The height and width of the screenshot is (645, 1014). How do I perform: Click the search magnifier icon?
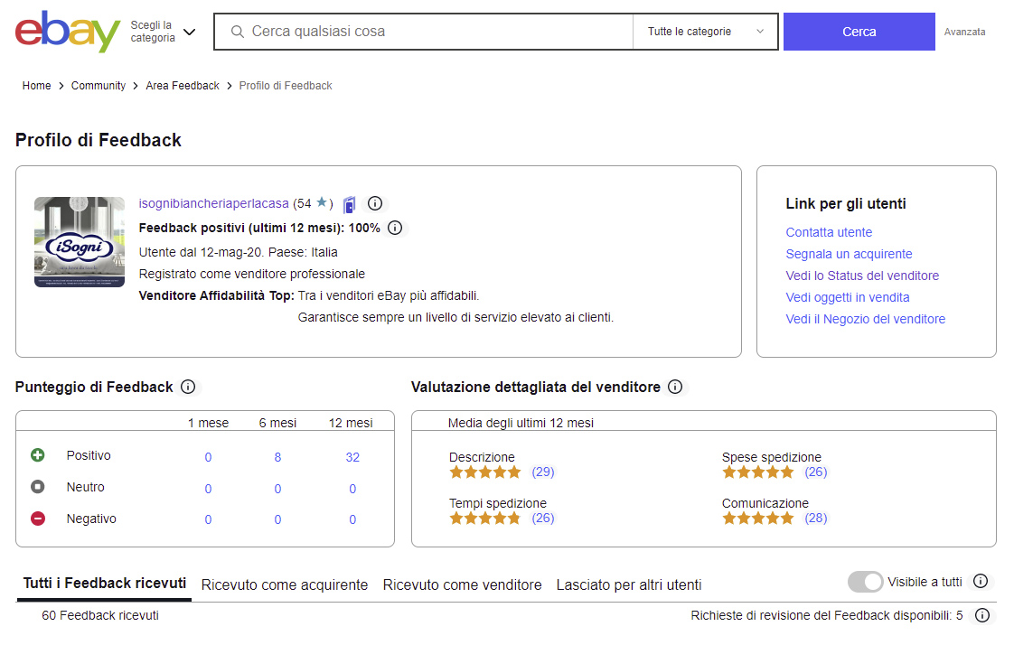pos(238,32)
